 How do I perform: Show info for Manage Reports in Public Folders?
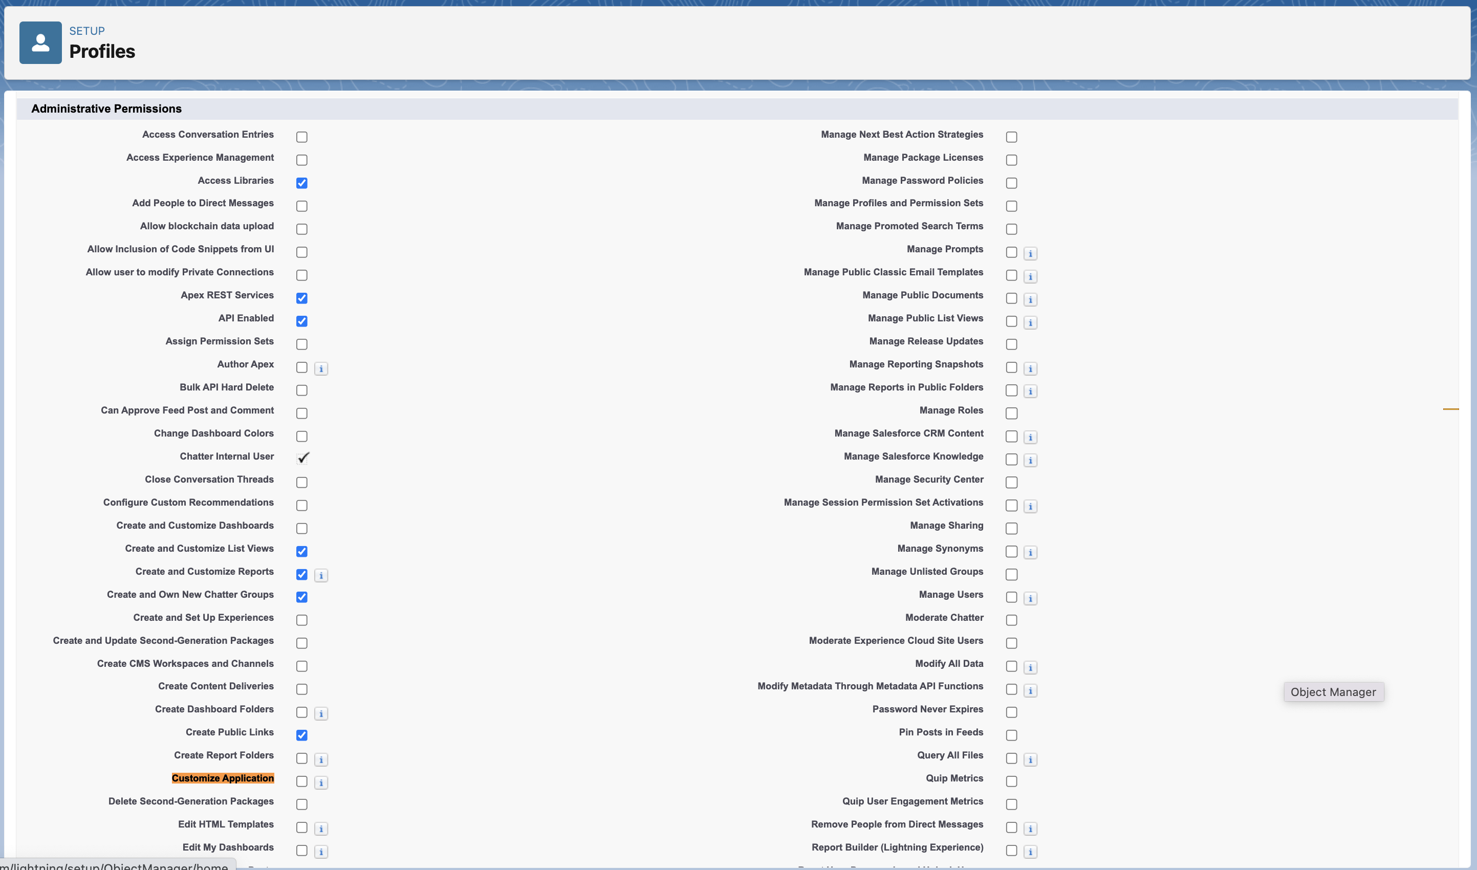pos(1030,391)
